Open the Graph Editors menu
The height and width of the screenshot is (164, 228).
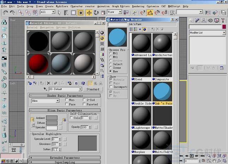click(x=121, y=6)
